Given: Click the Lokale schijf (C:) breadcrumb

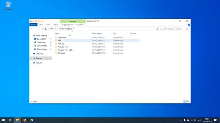Looking at the screenshot, I should coord(66,29).
